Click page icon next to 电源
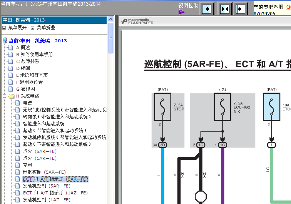 (18, 103)
